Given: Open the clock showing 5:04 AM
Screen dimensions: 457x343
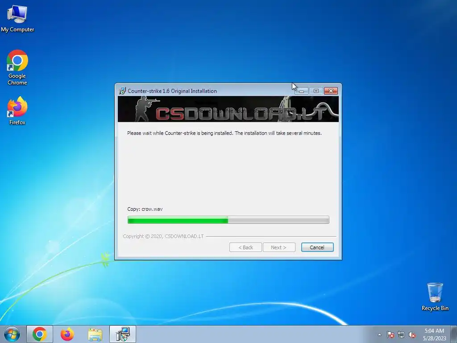Looking at the screenshot, I should coord(434,335).
